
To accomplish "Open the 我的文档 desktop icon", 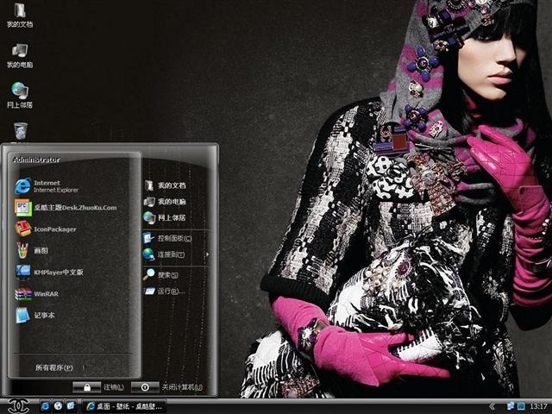I will pyautogui.click(x=20, y=16).
